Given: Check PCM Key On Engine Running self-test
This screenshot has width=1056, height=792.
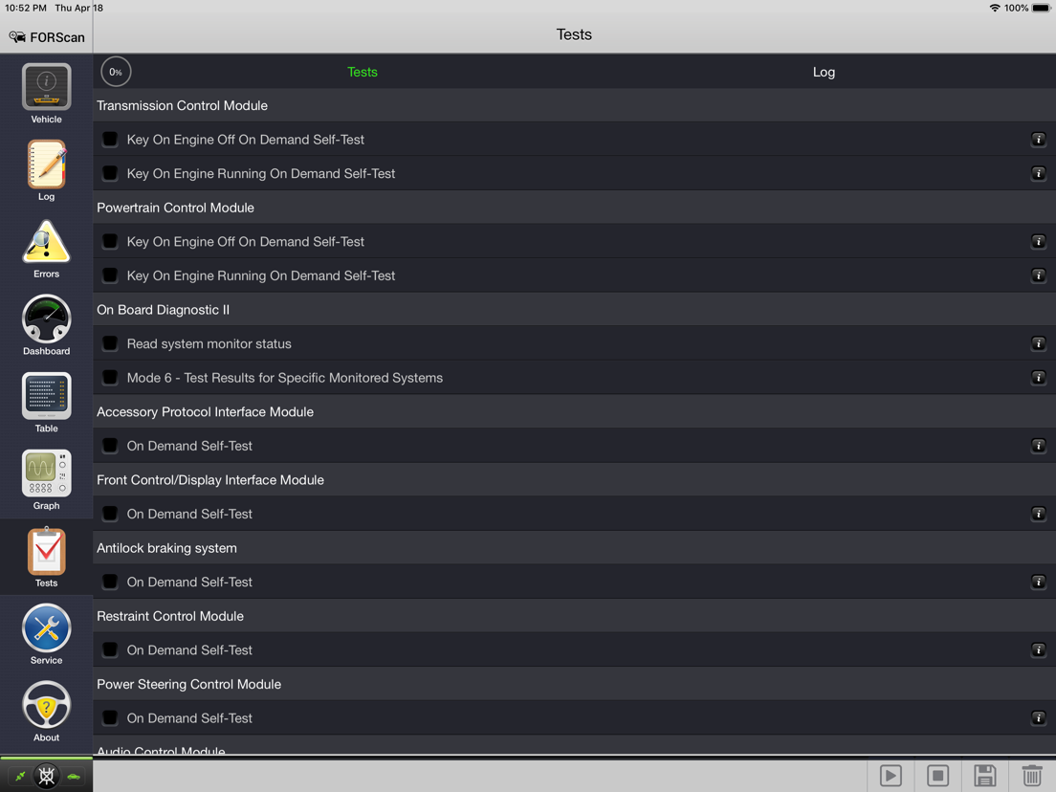Looking at the screenshot, I should click(110, 275).
